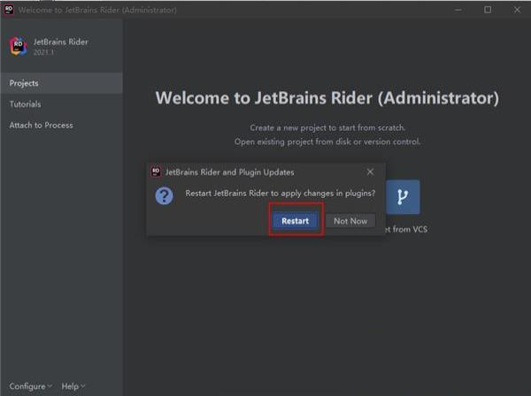Open the Help dropdown menu
The image size is (531, 396).
[x=70, y=386]
